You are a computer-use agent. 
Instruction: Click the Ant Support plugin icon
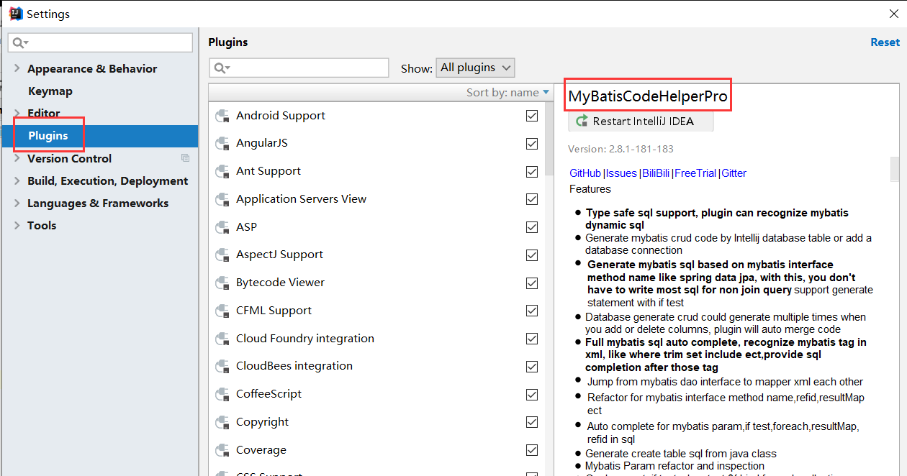click(222, 171)
